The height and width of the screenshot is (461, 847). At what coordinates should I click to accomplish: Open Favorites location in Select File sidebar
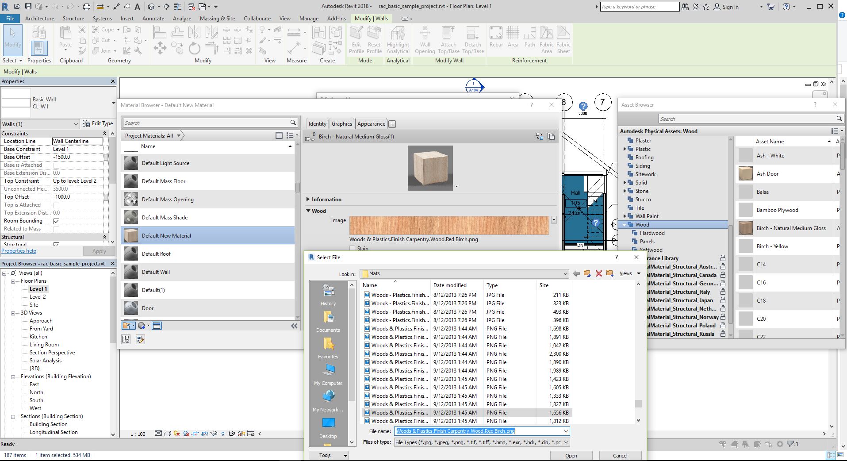click(x=328, y=348)
